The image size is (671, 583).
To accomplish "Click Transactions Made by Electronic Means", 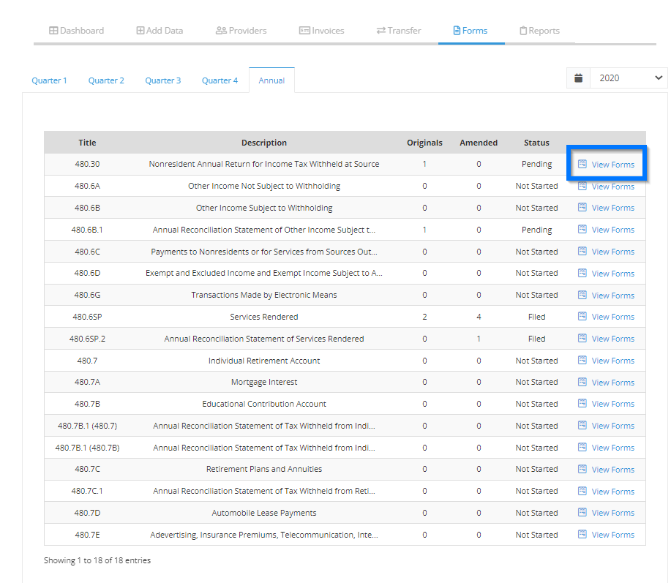I will coord(264,295).
